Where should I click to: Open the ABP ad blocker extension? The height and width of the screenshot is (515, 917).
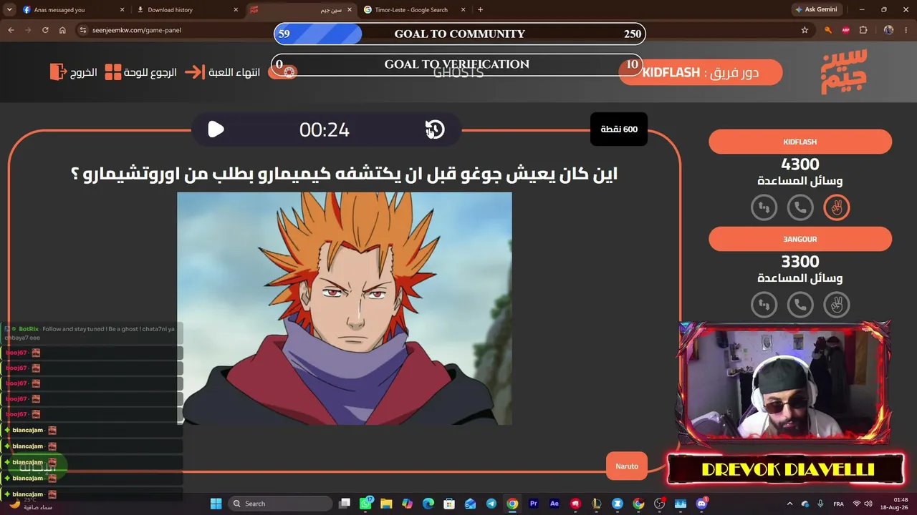tap(846, 30)
